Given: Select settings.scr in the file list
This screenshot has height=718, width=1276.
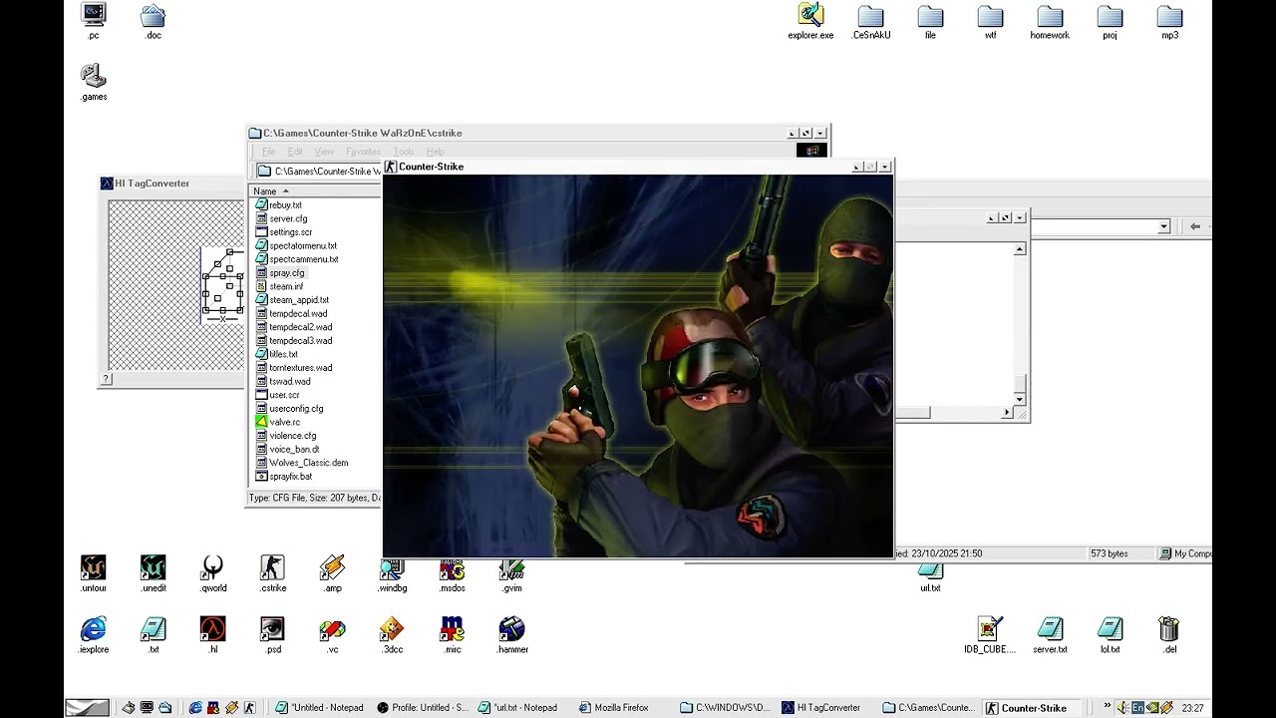Looking at the screenshot, I should click(x=284, y=232).
